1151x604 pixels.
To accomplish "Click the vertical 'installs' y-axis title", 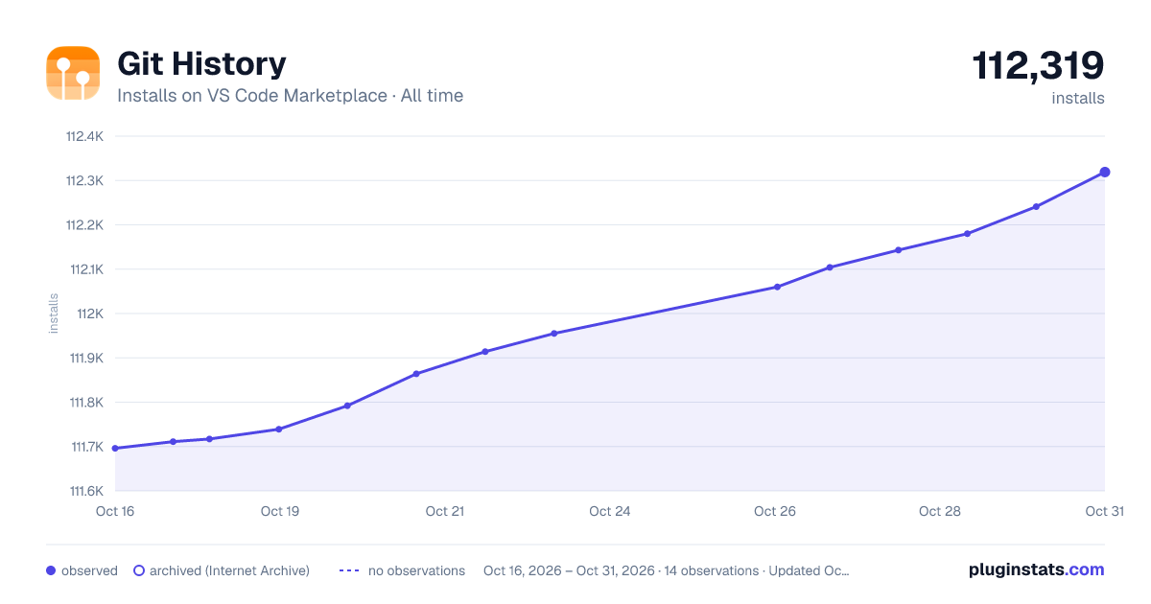I will [54, 314].
